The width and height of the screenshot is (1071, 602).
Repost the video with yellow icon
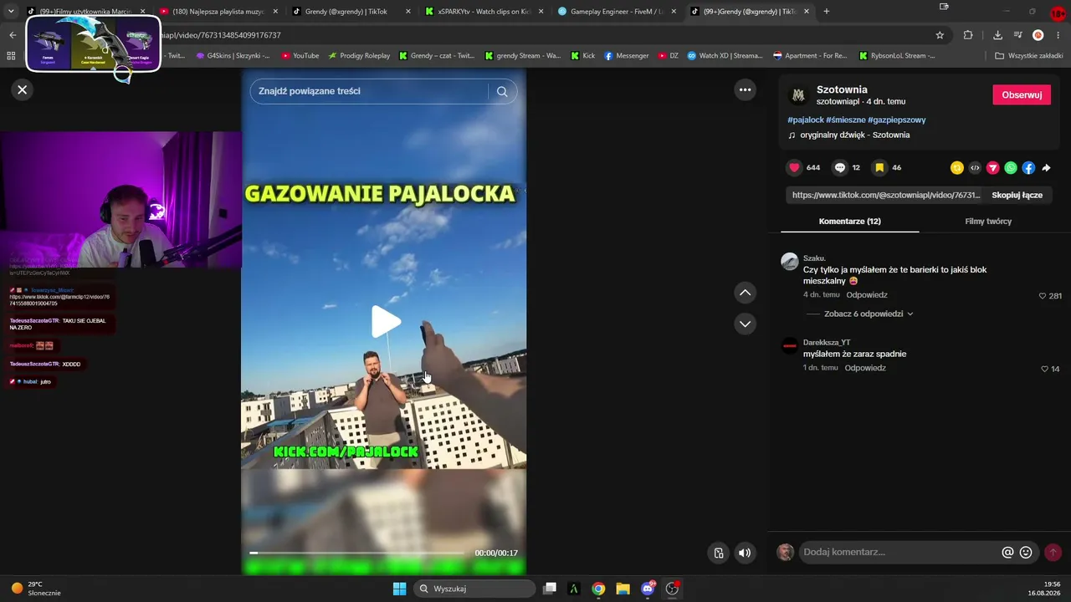(x=957, y=167)
